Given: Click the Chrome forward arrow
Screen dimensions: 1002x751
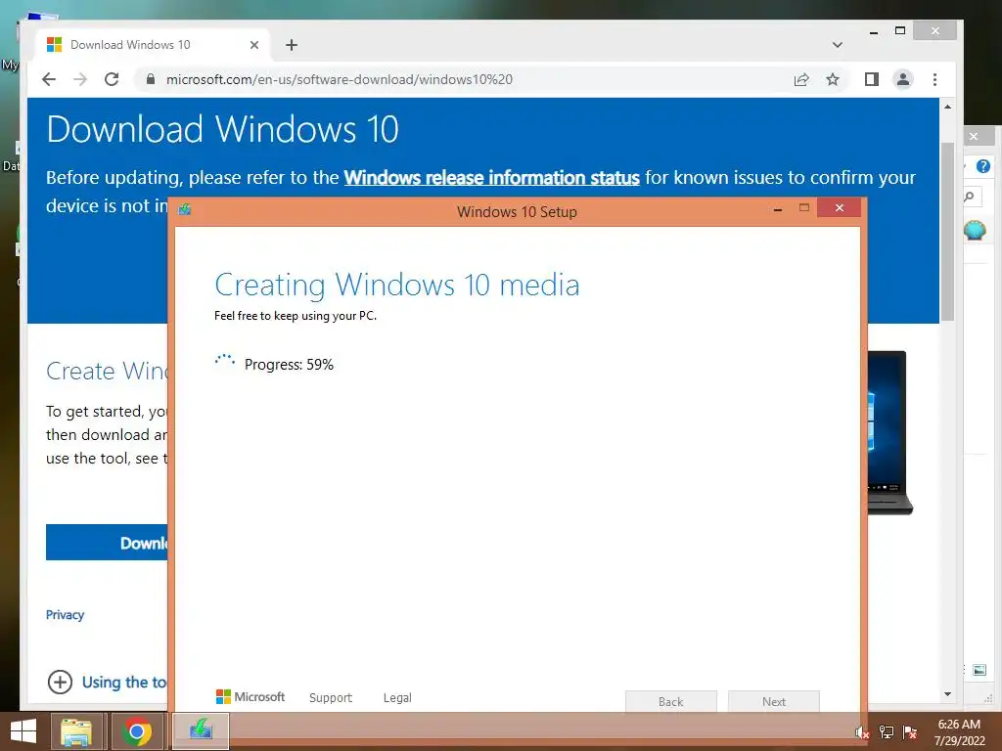Looking at the screenshot, I should click(80, 79).
